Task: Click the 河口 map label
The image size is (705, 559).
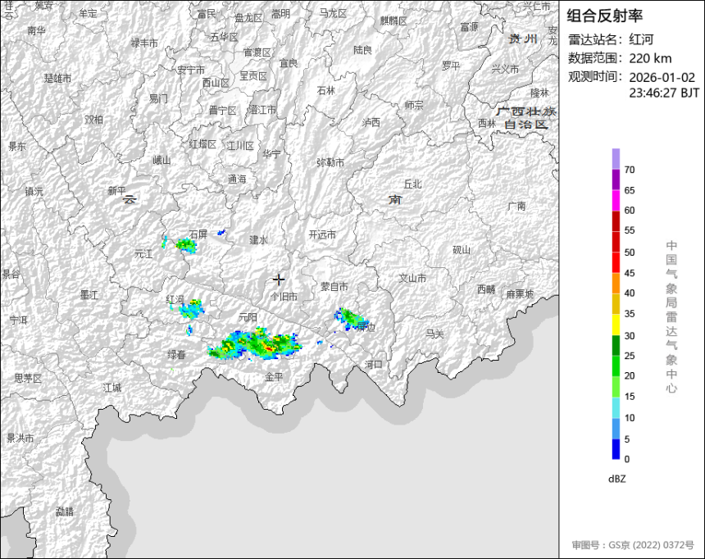Action: point(373,364)
